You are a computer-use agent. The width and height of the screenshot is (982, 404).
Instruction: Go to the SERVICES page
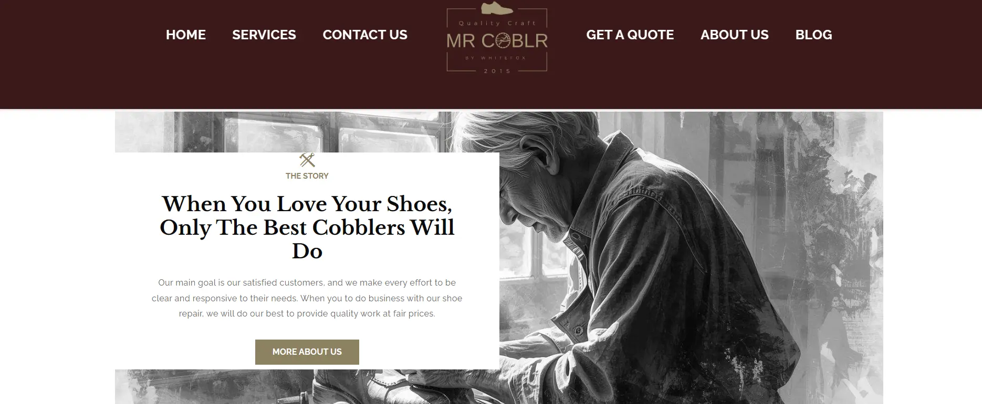[x=264, y=35]
